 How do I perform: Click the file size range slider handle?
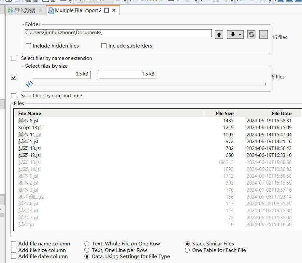pos(29,84)
